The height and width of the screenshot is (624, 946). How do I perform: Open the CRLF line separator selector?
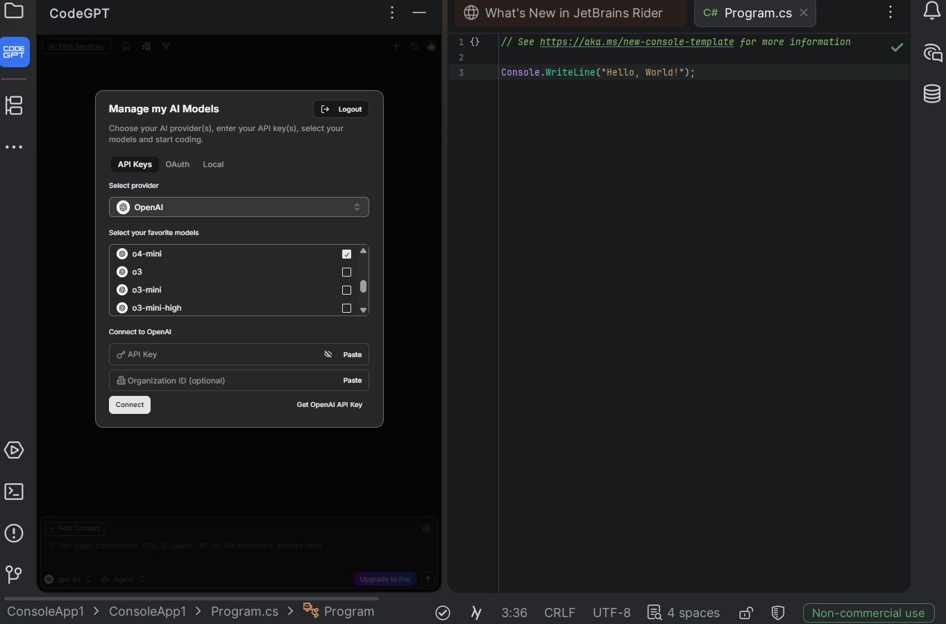pos(559,613)
